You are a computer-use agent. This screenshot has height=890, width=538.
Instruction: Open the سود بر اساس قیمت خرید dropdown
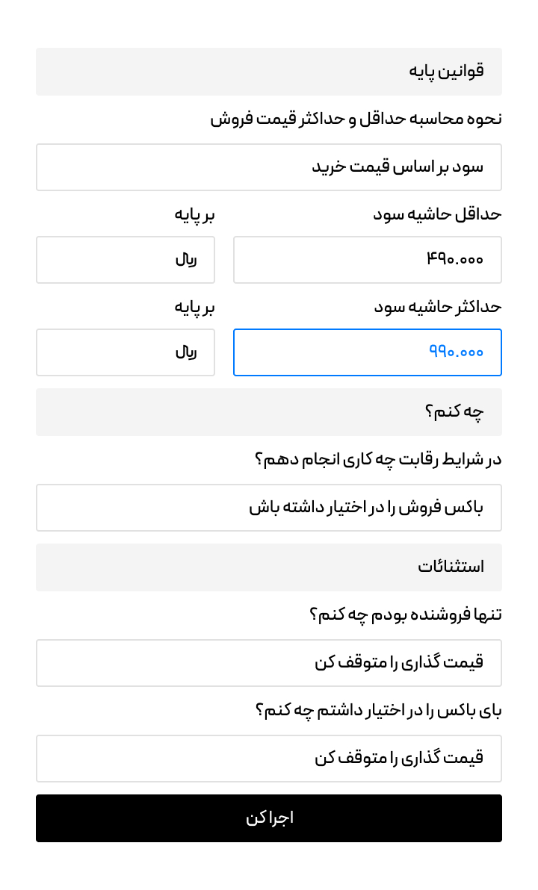point(269,167)
